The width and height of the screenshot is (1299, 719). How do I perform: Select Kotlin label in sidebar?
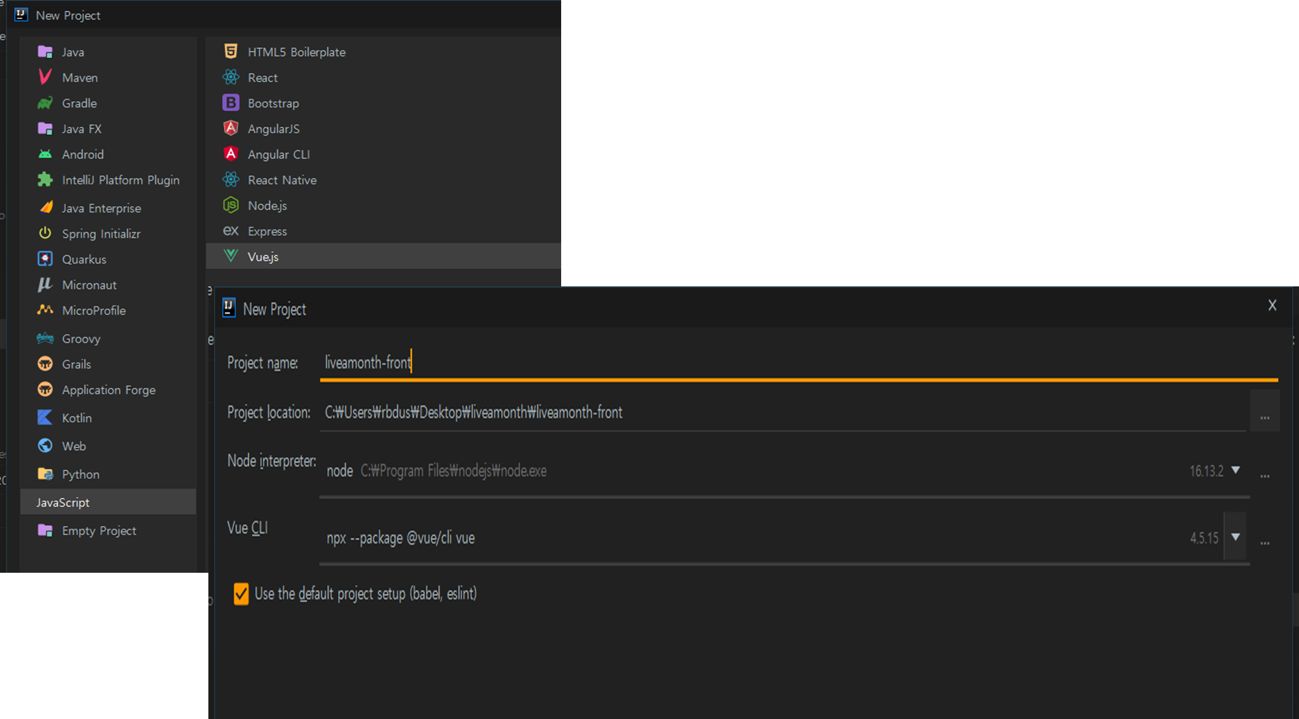(x=77, y=417)
